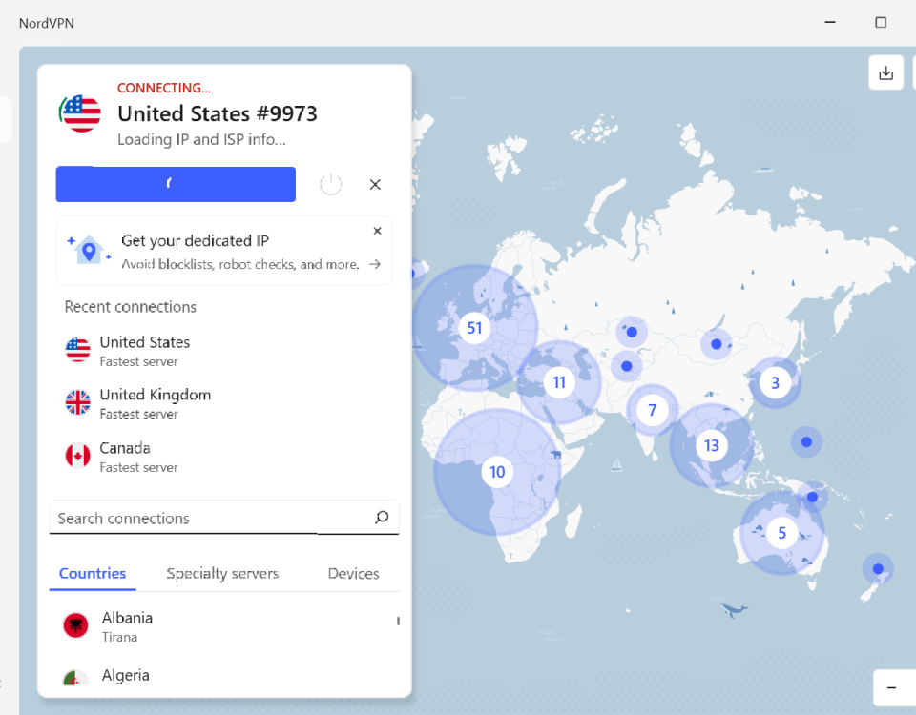Zoom out the map with minus button

(891, 687)
